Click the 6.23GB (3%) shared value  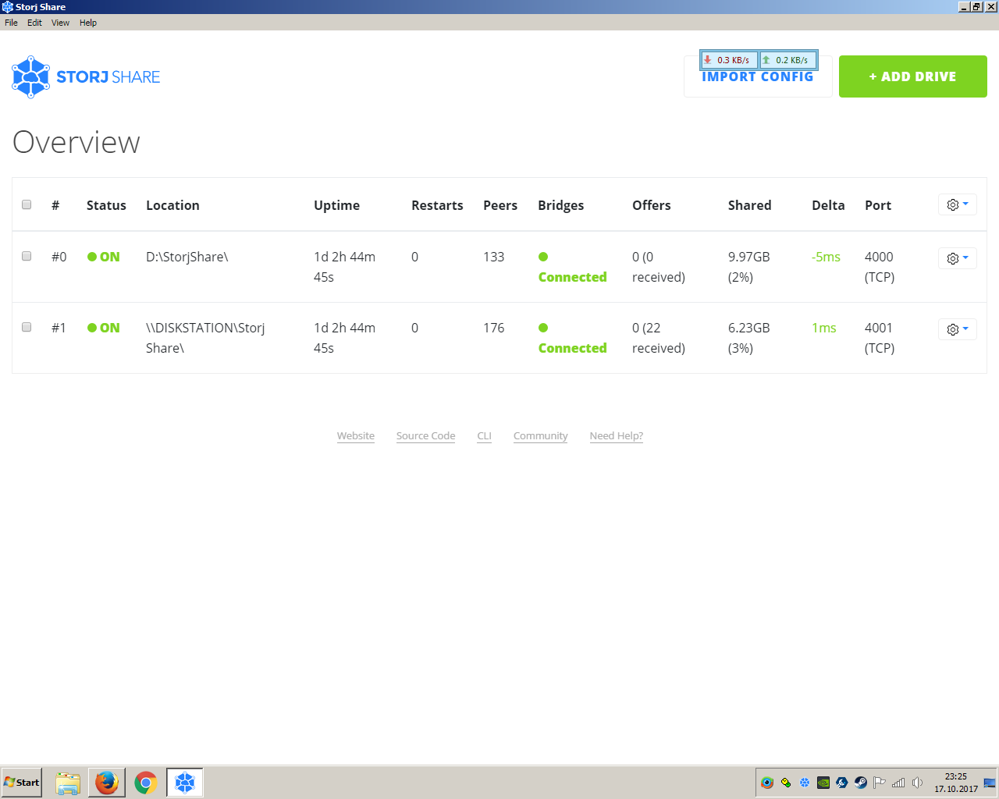(749, 338)
